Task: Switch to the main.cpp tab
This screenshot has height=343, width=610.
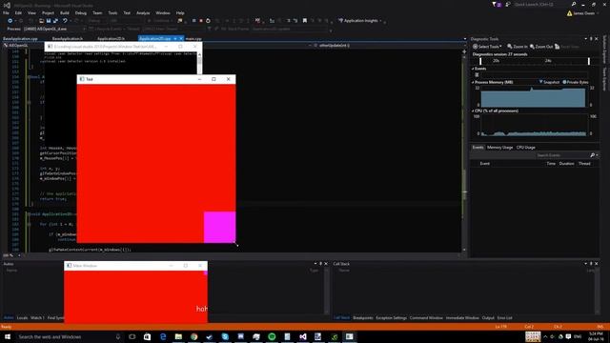Action: pos(193,39)
